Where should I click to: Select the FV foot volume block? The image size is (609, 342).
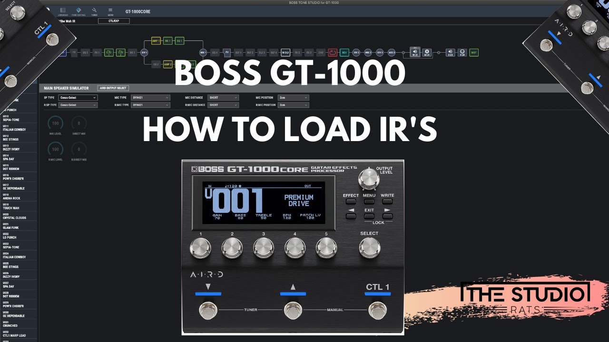click(x=227, y=52)
